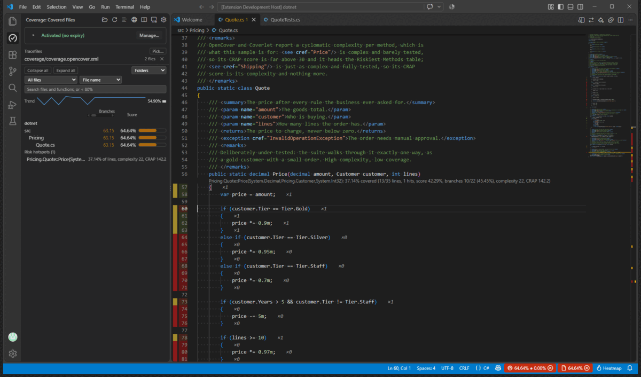Screen dimensions: 641x377
Task: Open the Run menu
Action: (105, 7)
